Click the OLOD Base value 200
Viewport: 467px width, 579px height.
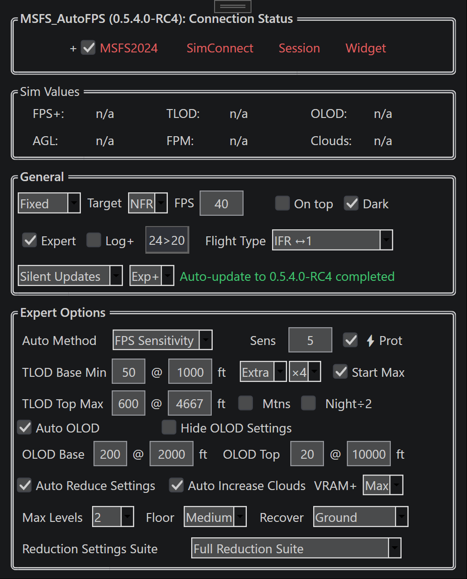(x=110, y=454)
